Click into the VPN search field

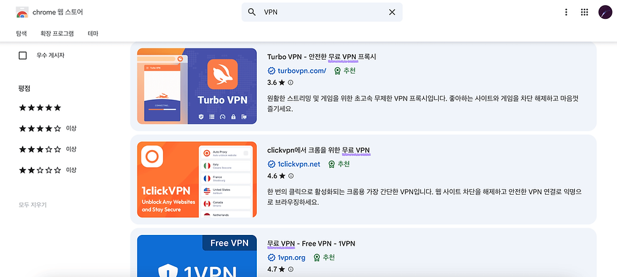[322, 12]
